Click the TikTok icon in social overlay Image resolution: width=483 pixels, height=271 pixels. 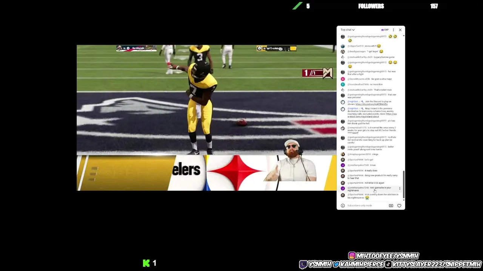[x=388, y=265]
